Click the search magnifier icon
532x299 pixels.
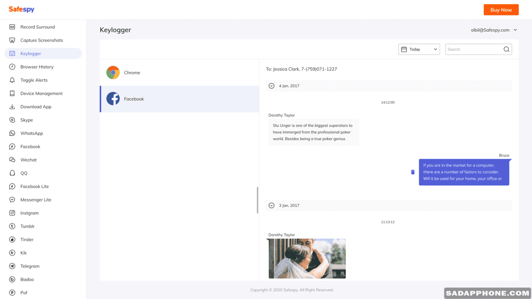506,50
